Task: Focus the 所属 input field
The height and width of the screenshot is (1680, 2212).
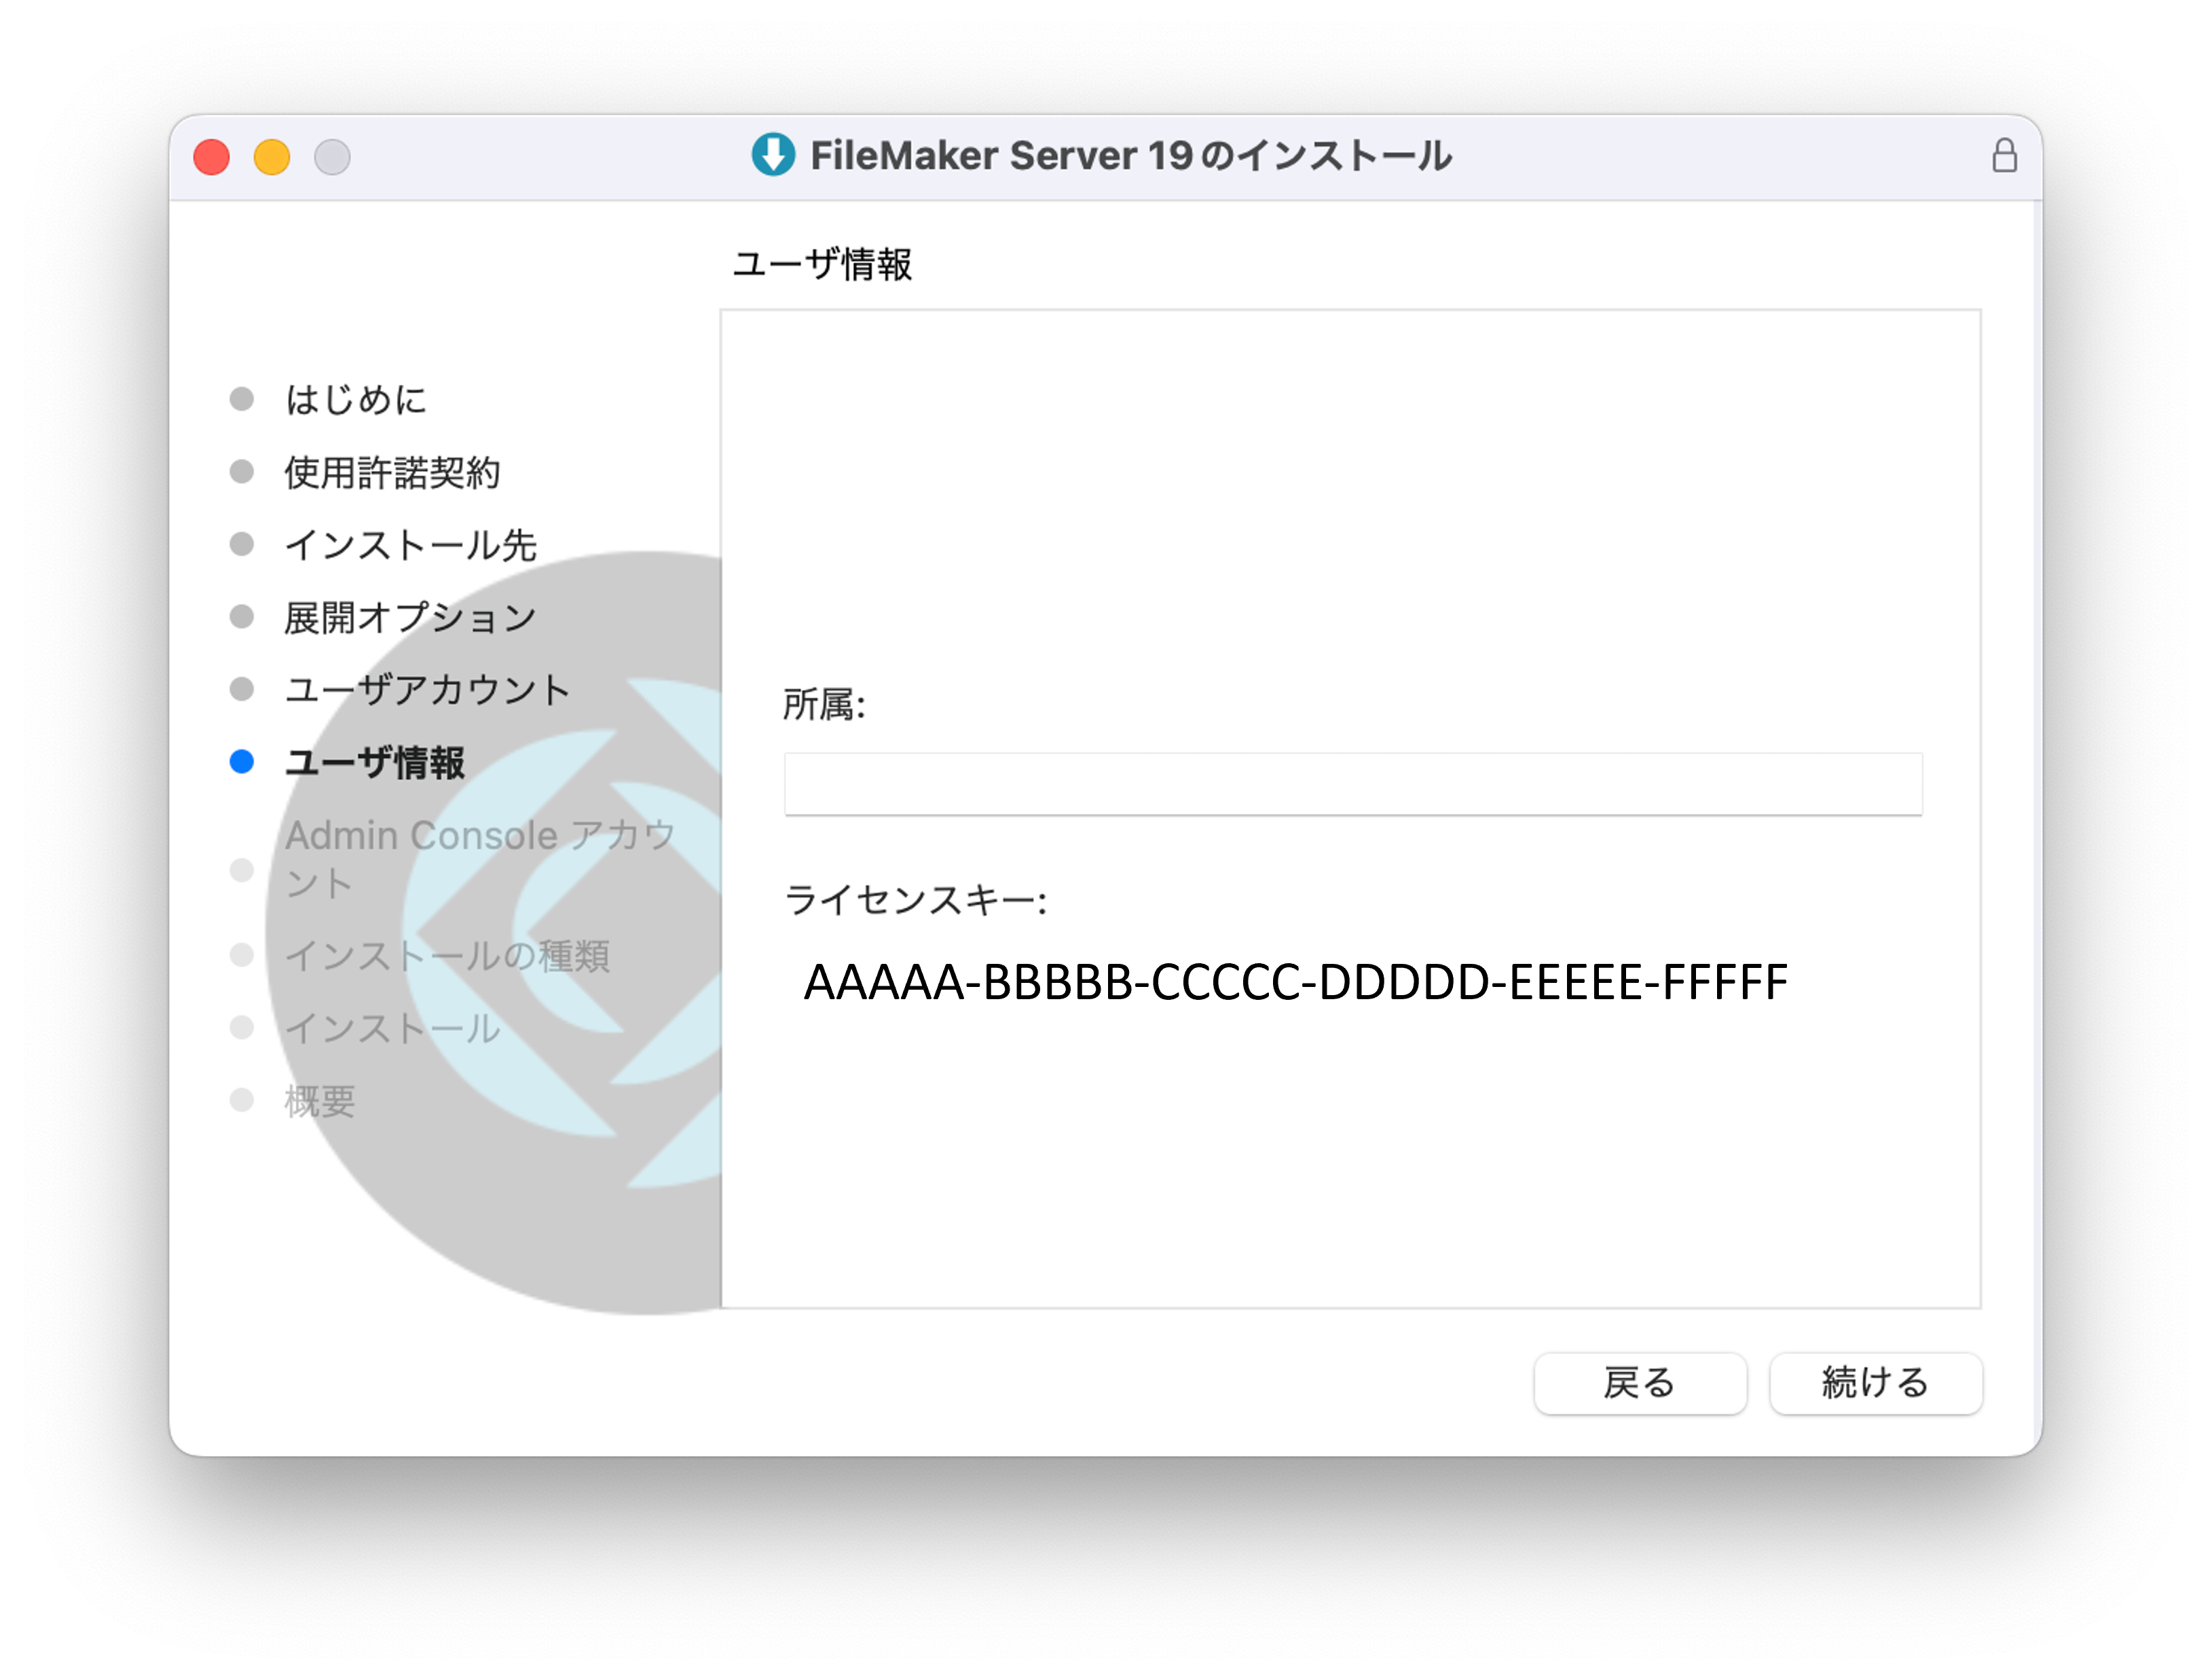Action: (1353, 784)
